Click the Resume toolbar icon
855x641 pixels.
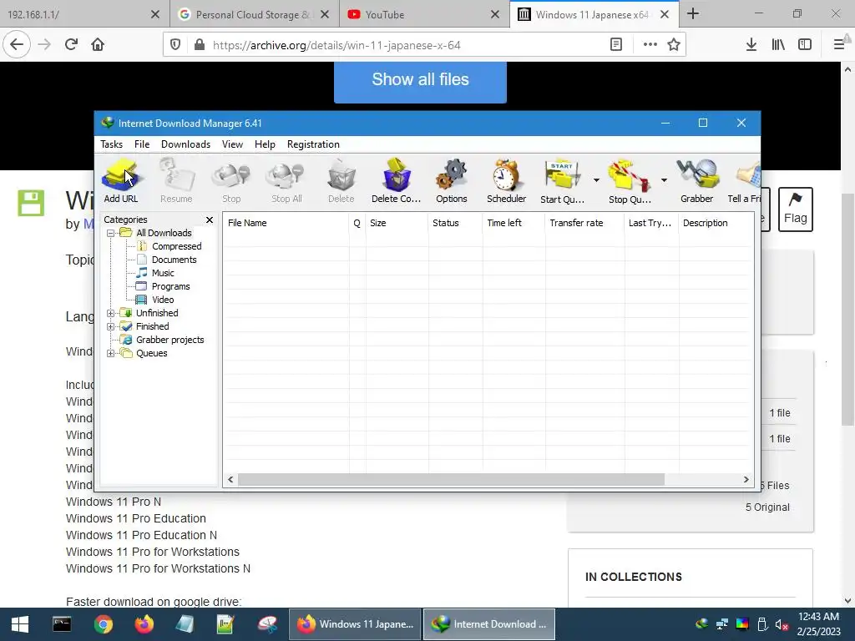pyautogui.click(x=176, y=181)
